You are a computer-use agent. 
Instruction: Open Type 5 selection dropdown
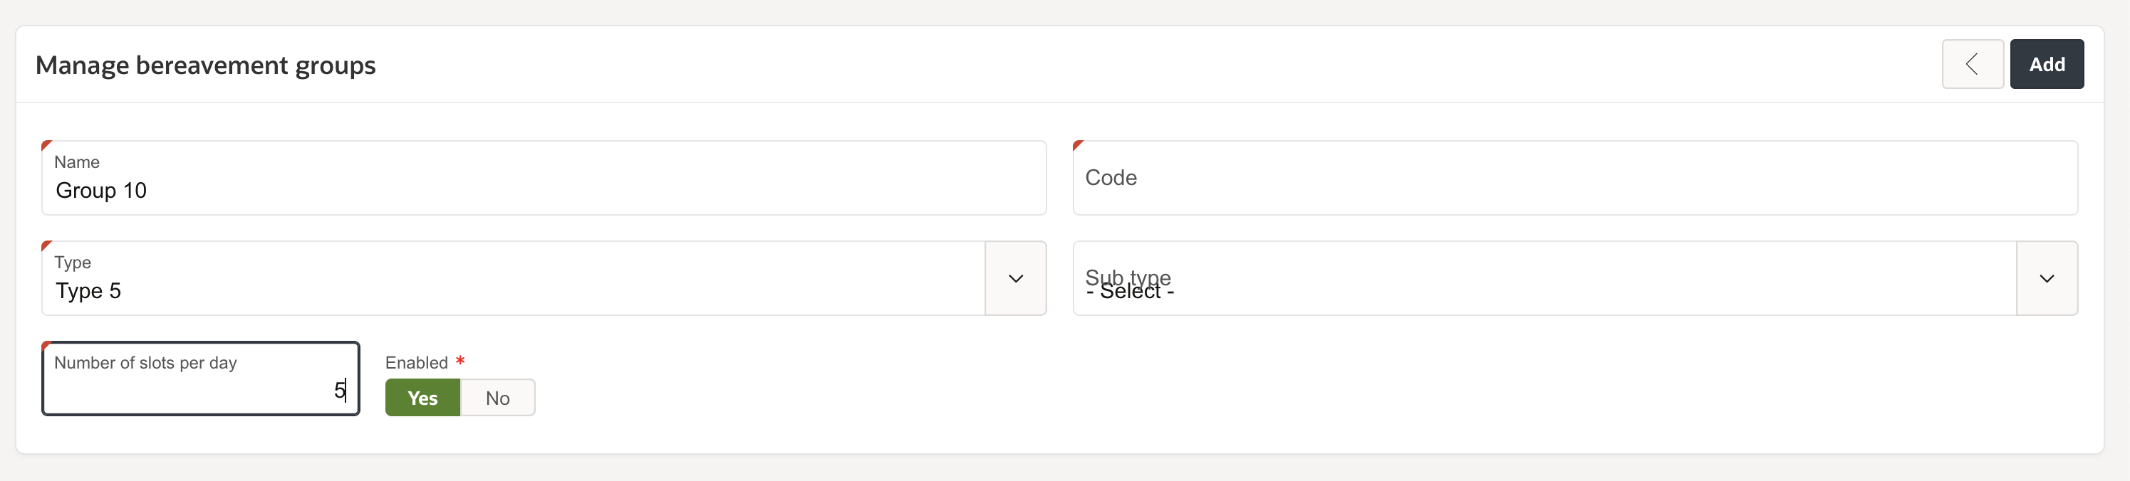pos(1015,278)
